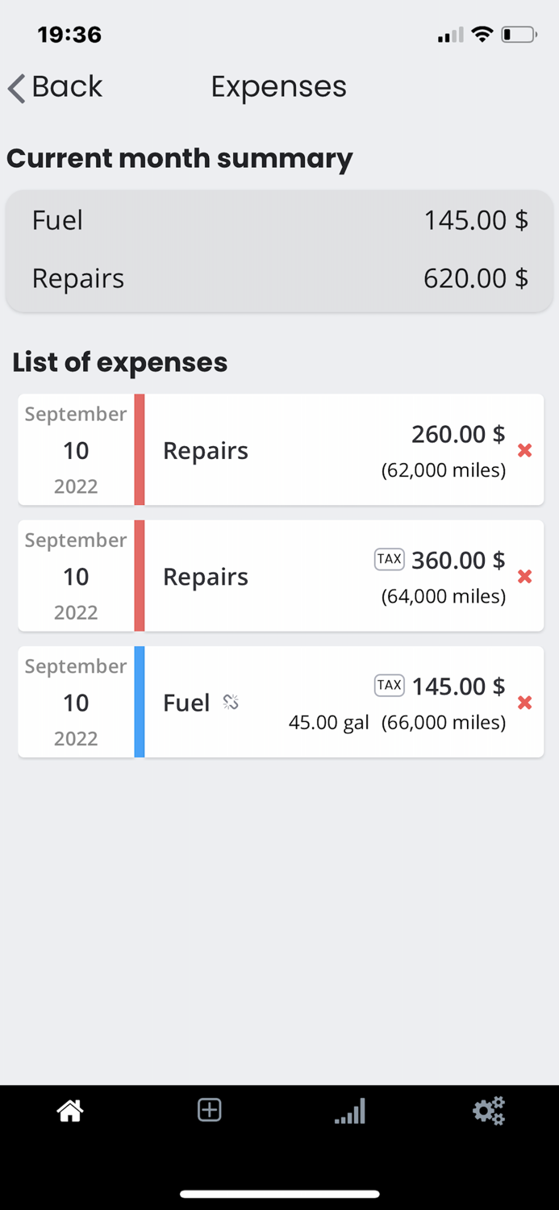The height and width of the screenshot is (1210, 559).
Task: Open the statistics bar chart icon
Action: [x=349, y=1112]
